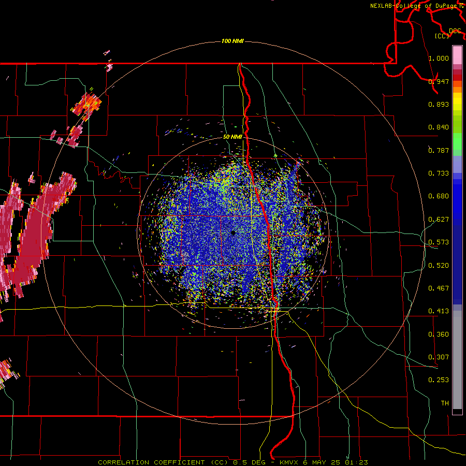466x466 pixels.
Task: Click the 100 NMI range ring label
Action: 232,41
